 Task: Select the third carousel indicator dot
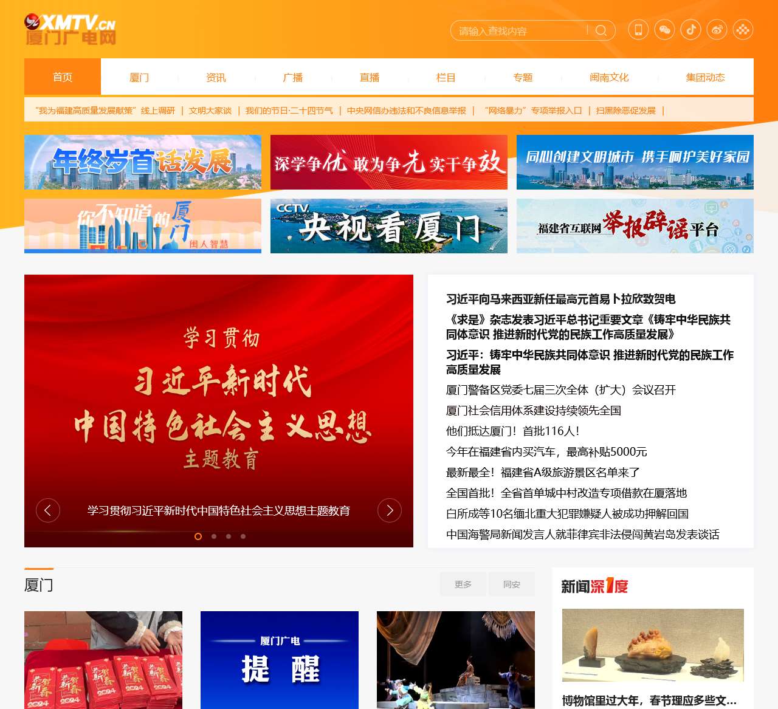tap(229, 536)
